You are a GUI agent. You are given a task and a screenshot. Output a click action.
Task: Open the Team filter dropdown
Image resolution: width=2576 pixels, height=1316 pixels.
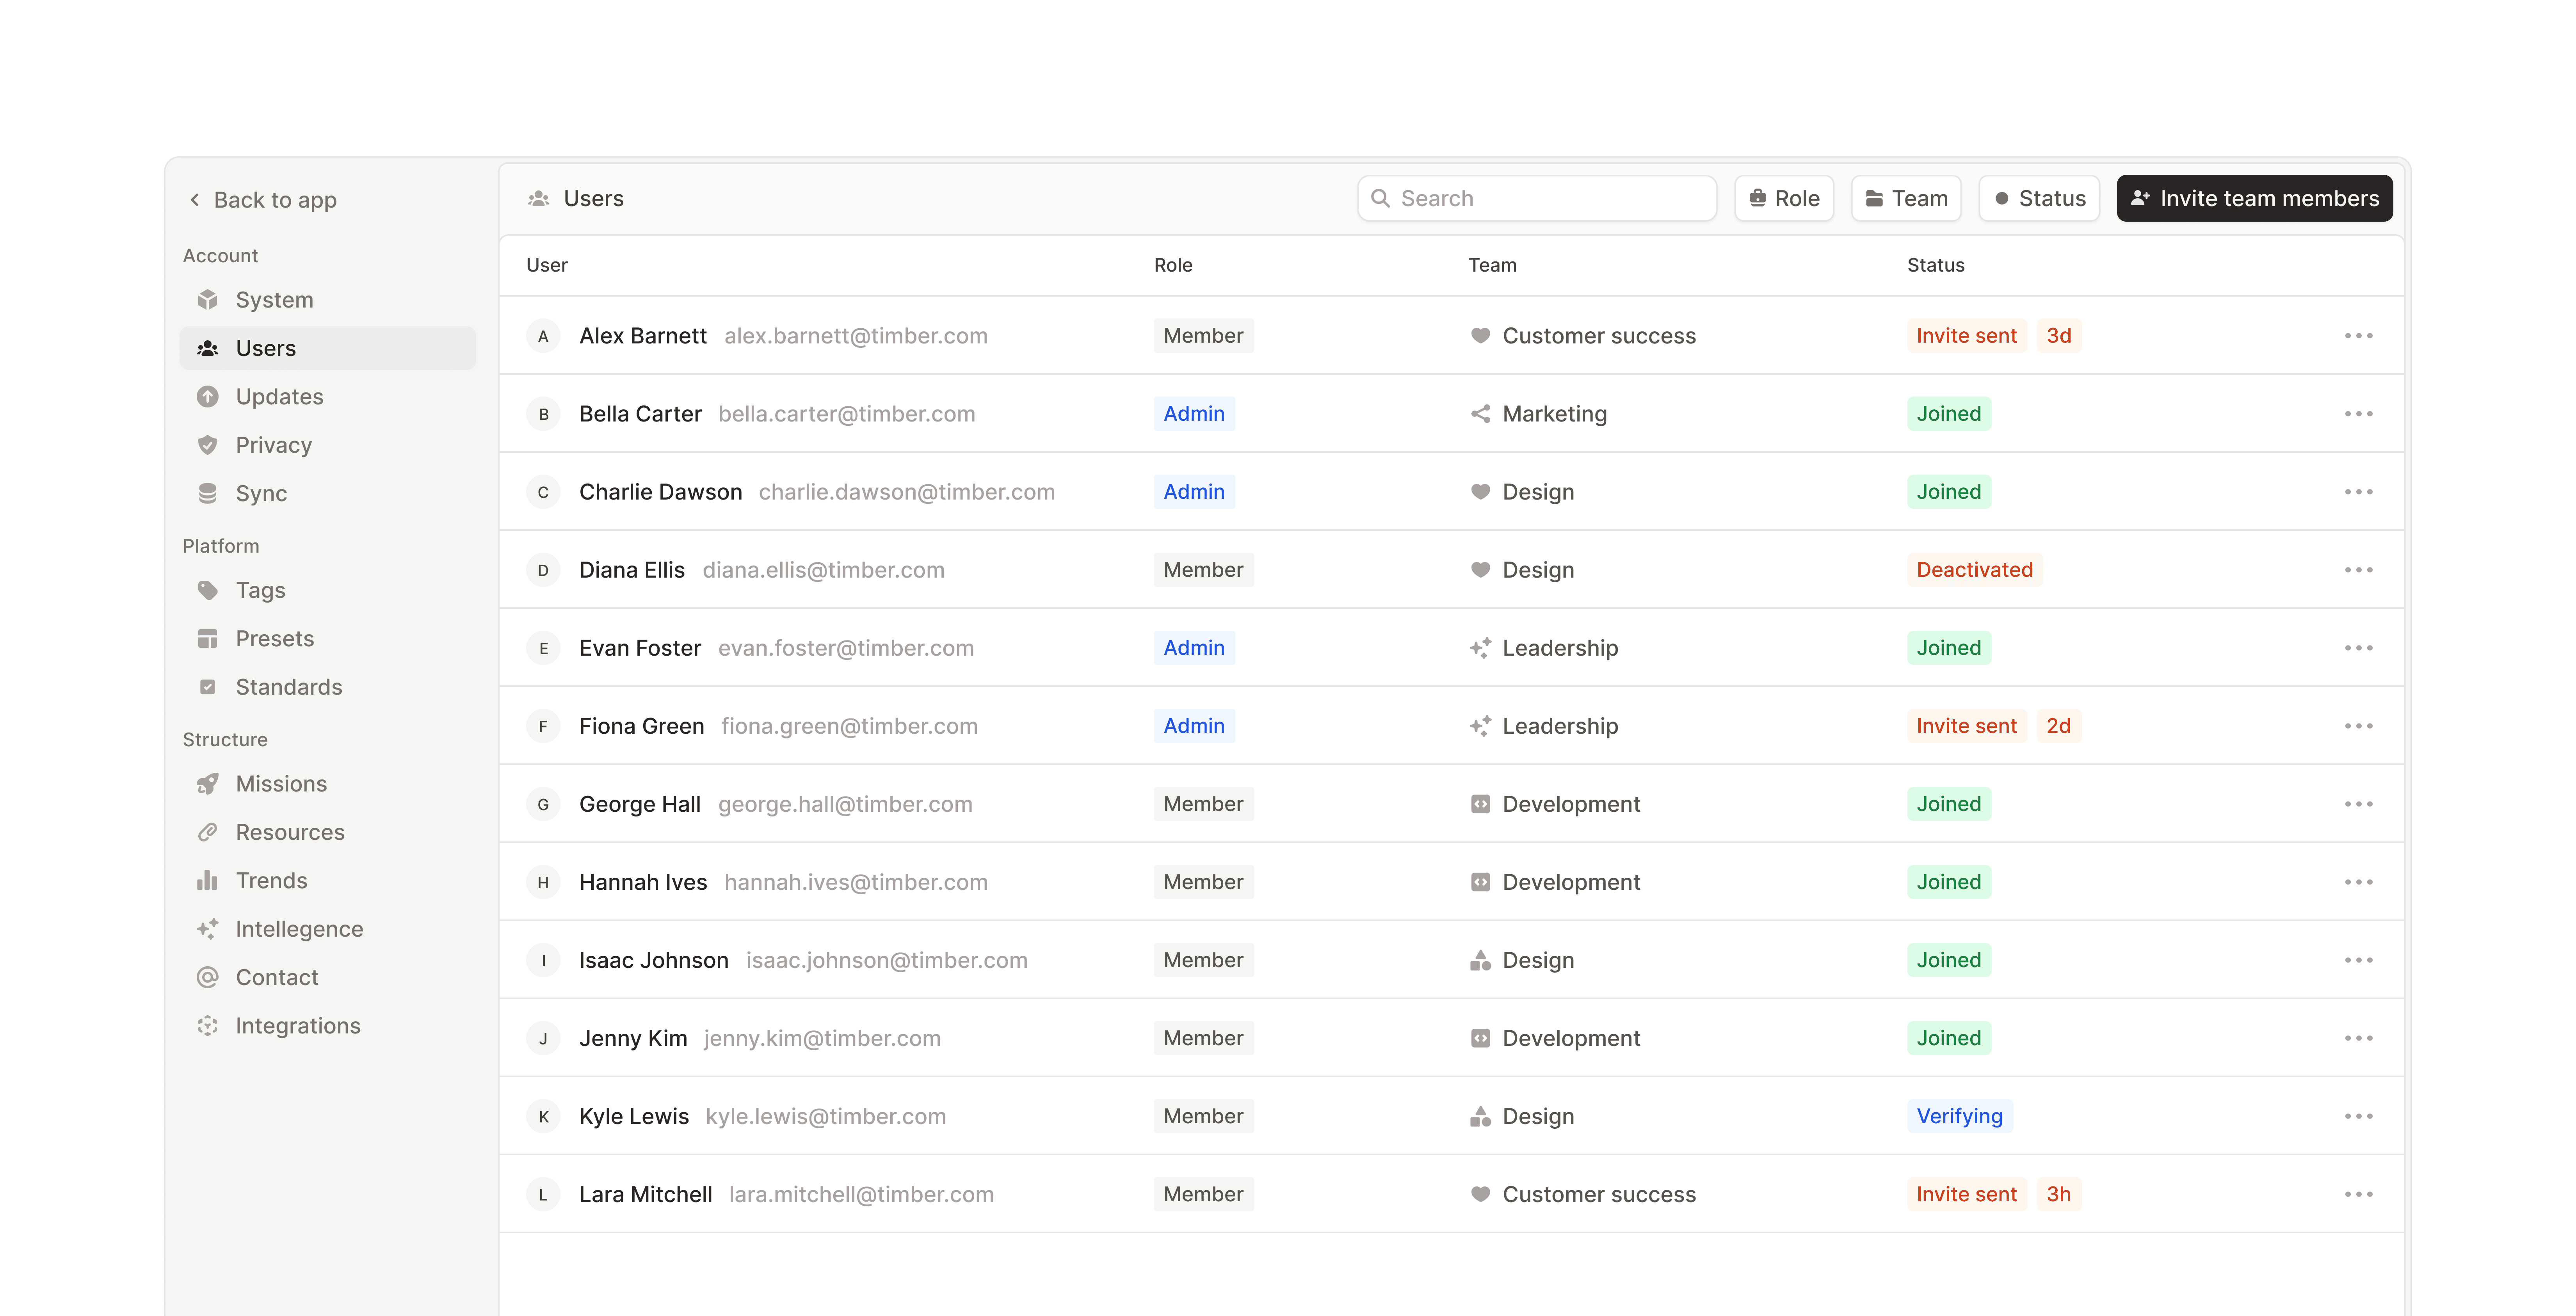tap(1906, 198)
